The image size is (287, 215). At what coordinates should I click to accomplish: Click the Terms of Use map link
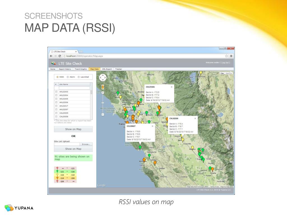point(214,187)
